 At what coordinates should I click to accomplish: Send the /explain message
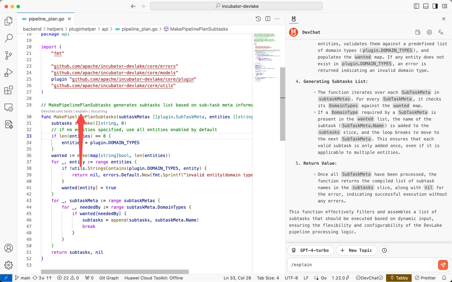pos(443,265)
